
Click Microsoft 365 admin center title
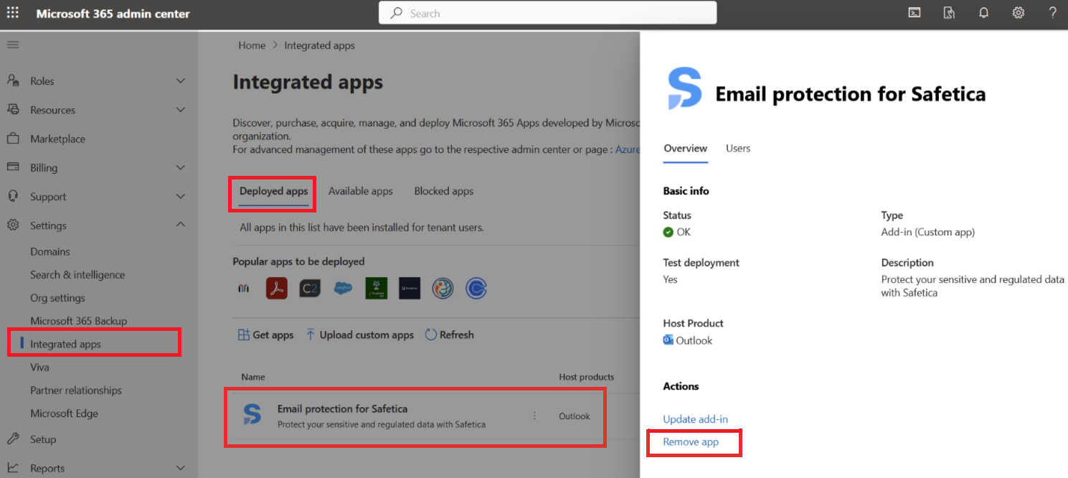113,14
